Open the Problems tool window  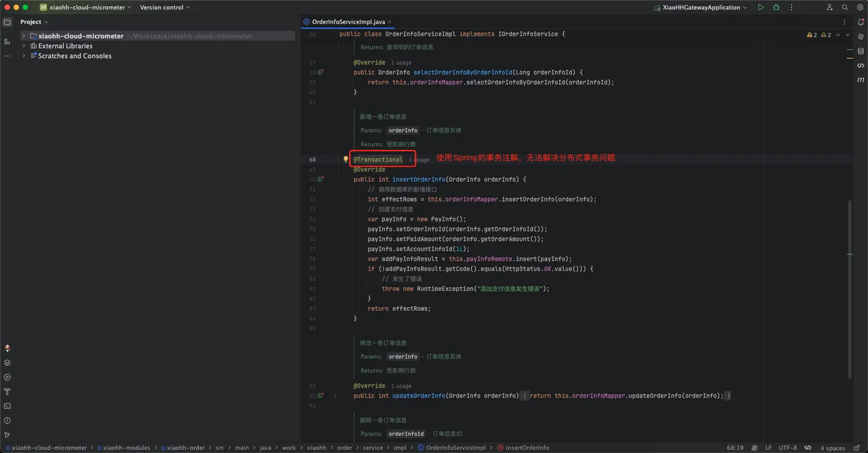pyautogui.click(x=7, y=421)
